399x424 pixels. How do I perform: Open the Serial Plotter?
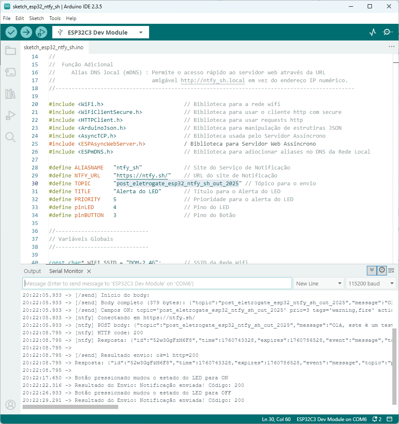coord(373,32)
